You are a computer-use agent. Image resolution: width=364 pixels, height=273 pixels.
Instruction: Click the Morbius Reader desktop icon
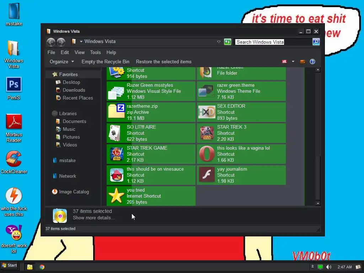coord(14,128)
